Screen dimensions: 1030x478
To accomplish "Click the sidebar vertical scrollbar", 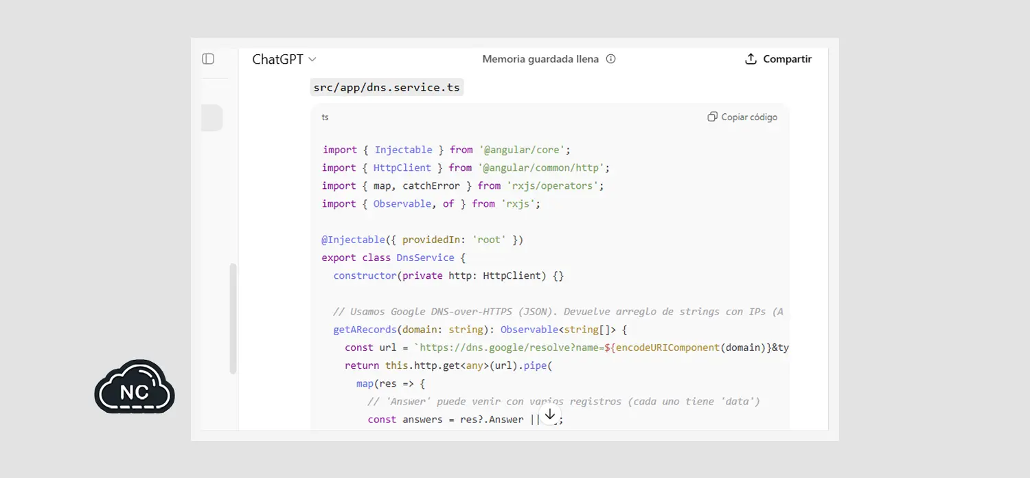I will [x=233, y=319].
